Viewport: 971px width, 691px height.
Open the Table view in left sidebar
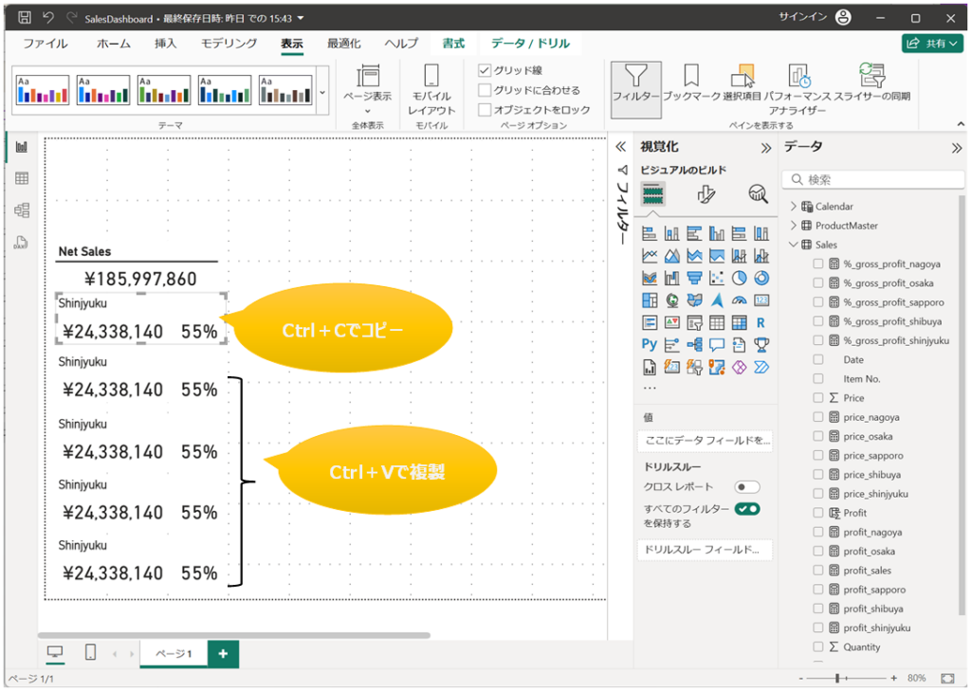point(21,178)
